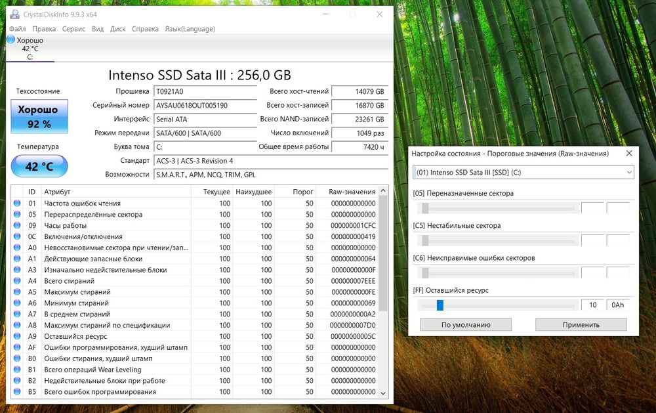The width and height of the screenshot is (656, 413).
Task: Click the decimal value field showing 10
Action: pyautogui.click(x=592, y=305)
